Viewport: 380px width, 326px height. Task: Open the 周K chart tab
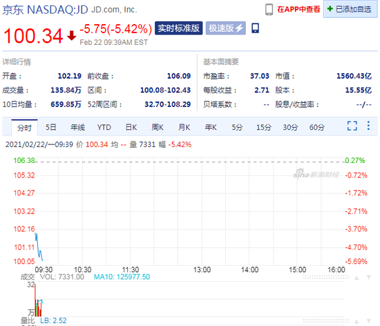pyautogui.click(x=158, y=127)
